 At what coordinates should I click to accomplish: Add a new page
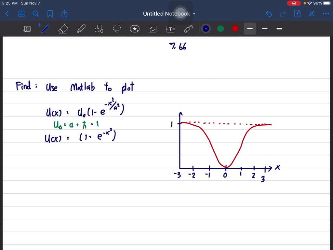pyautogui.click(x=297, y=14)
